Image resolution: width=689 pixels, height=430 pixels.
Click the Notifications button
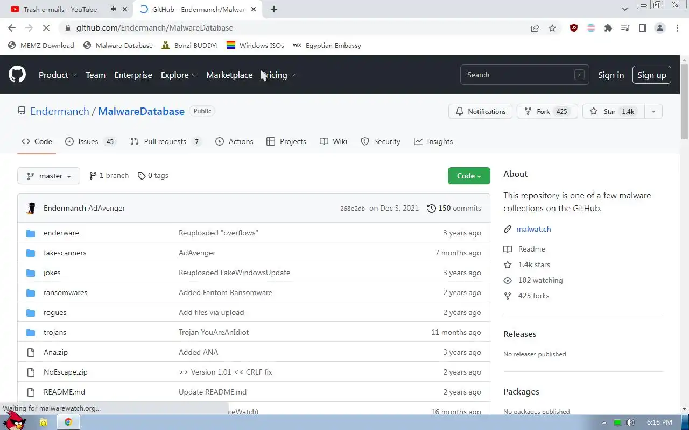point(480,111)
